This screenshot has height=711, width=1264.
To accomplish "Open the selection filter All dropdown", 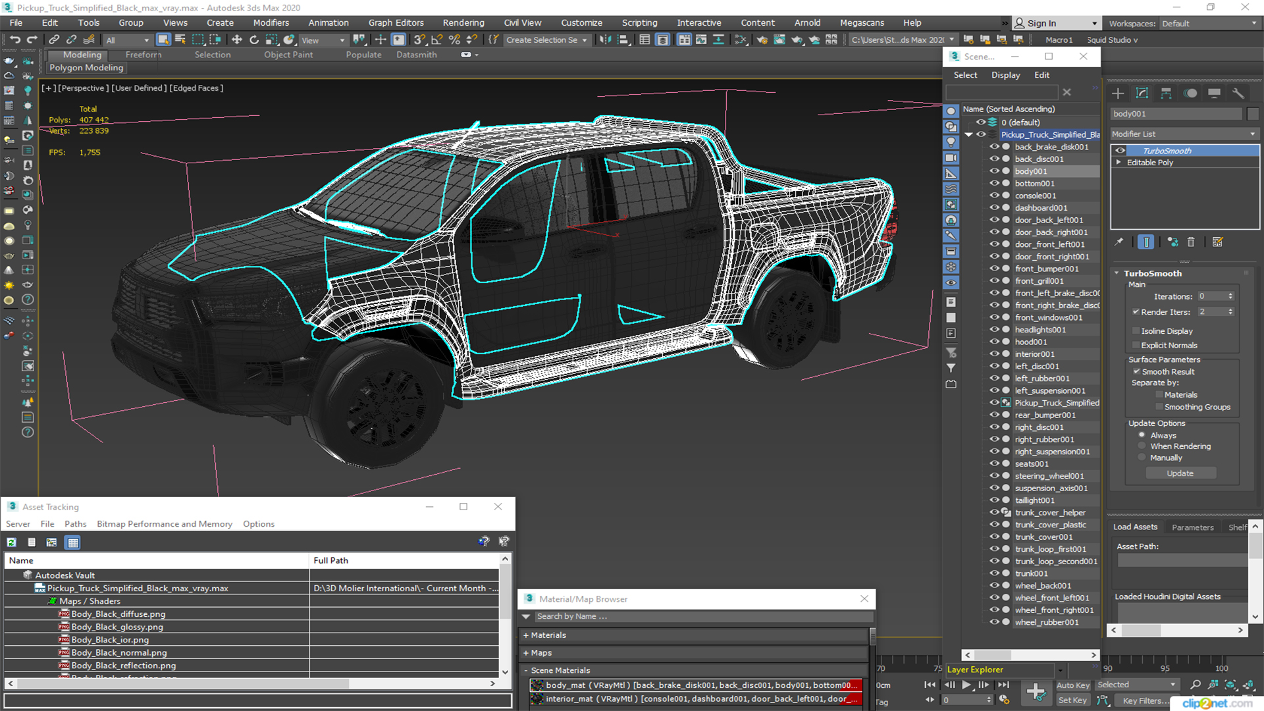I will pos(128,40).
